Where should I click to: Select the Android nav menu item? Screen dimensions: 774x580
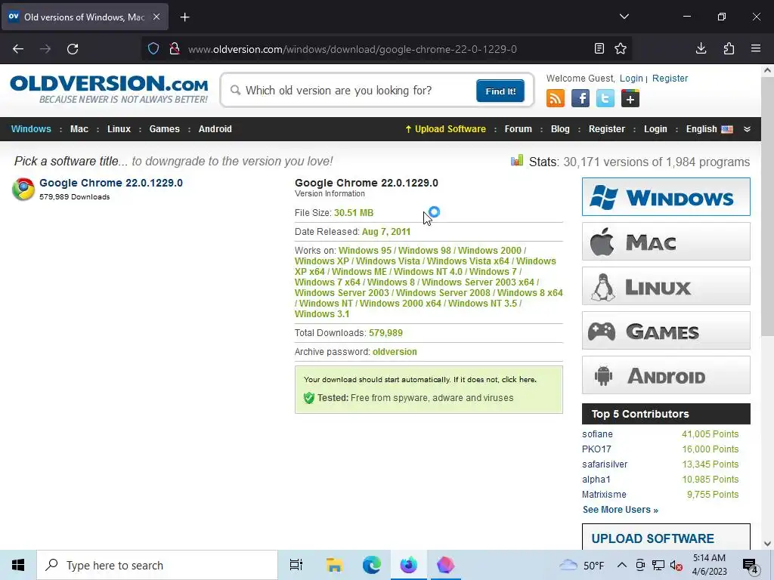pos(215,129)
